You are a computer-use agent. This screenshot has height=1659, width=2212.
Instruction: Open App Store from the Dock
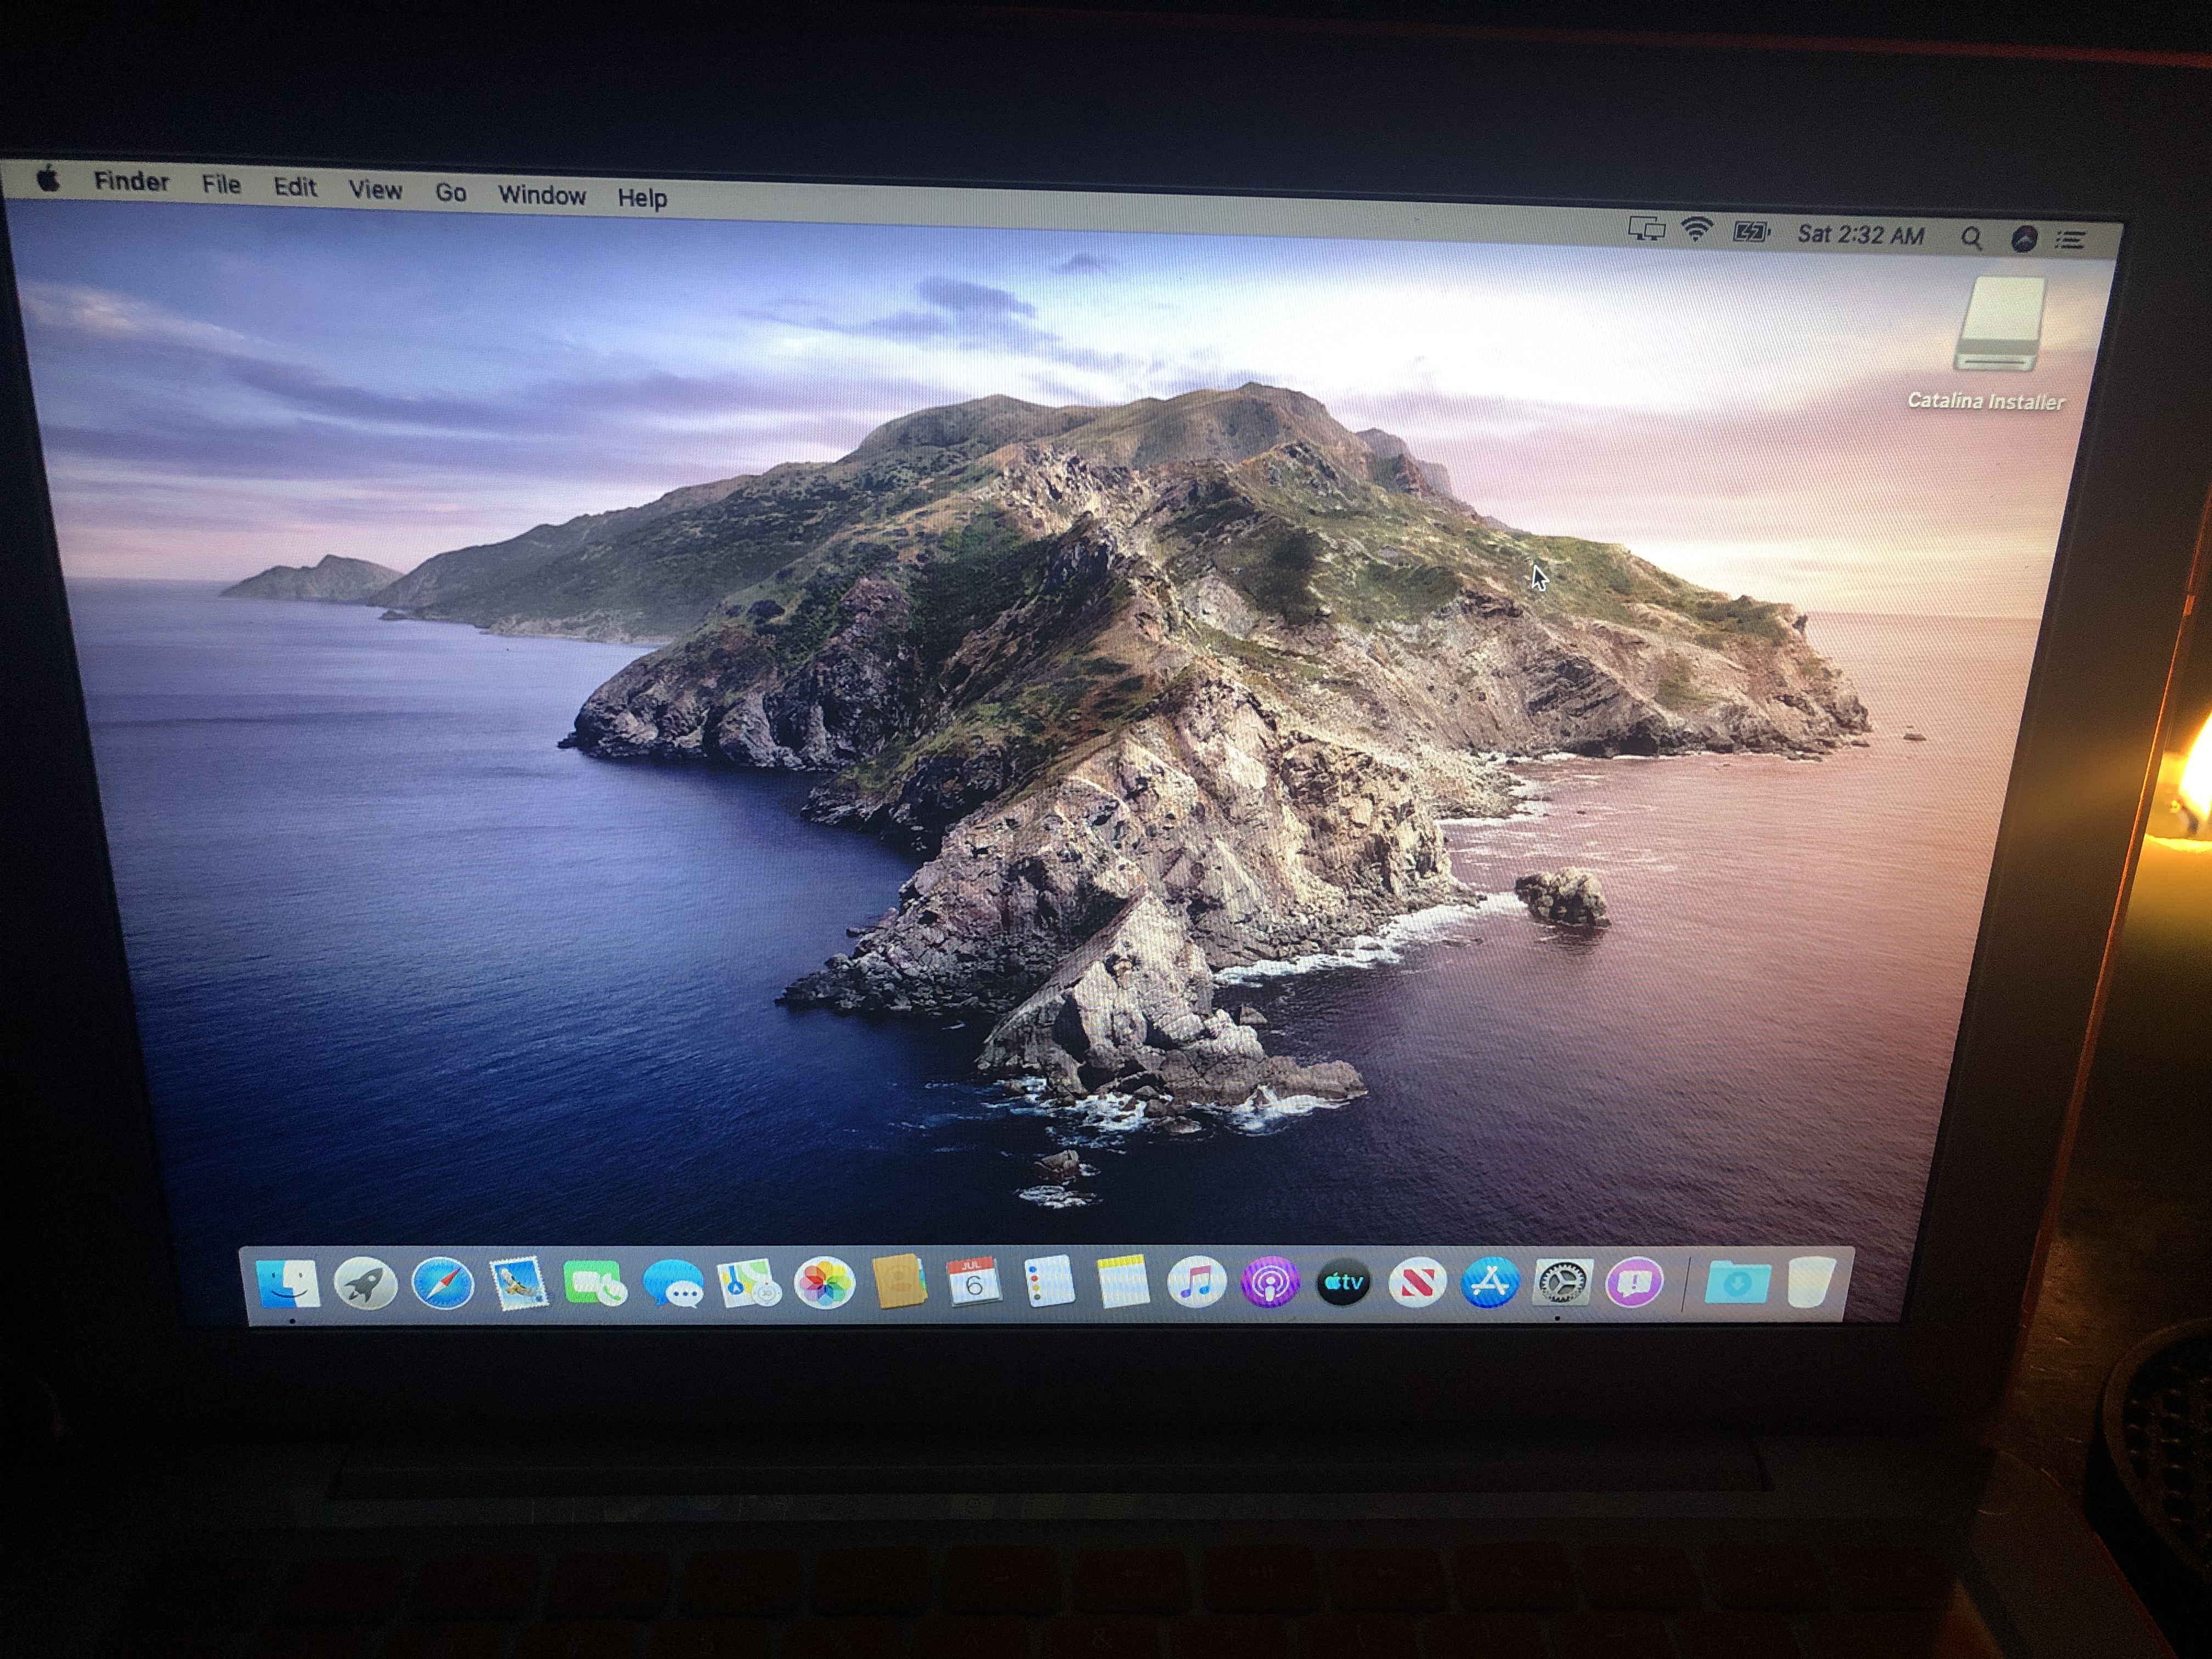1490,1281
